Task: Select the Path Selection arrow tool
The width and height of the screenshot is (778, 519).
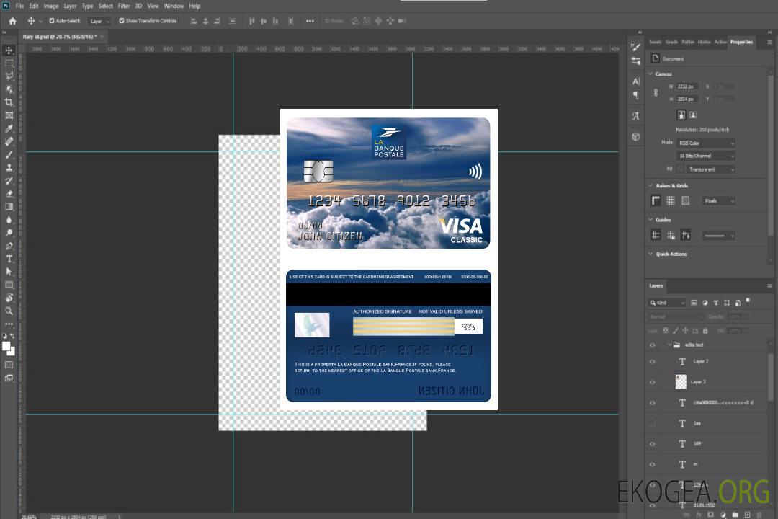Action: click(x=9, y=272)
